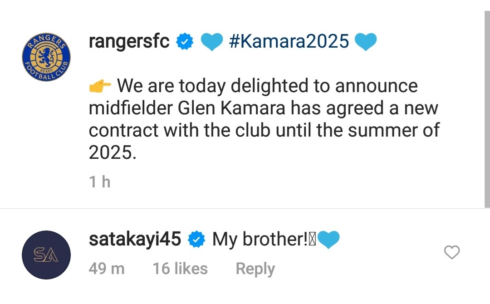Click the 49 m comment timestamp
Screen dimensions: 490x304
coord(107,269)
